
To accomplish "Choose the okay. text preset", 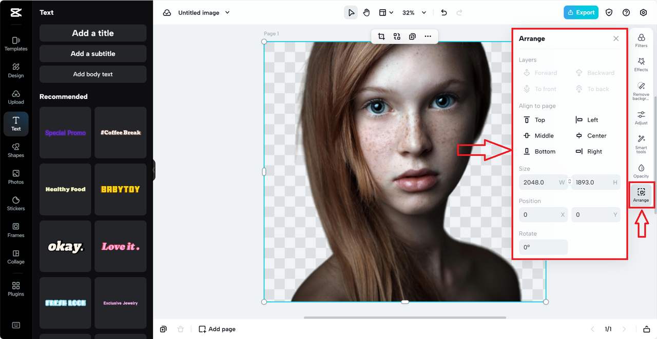I will [x=65, y=246].
